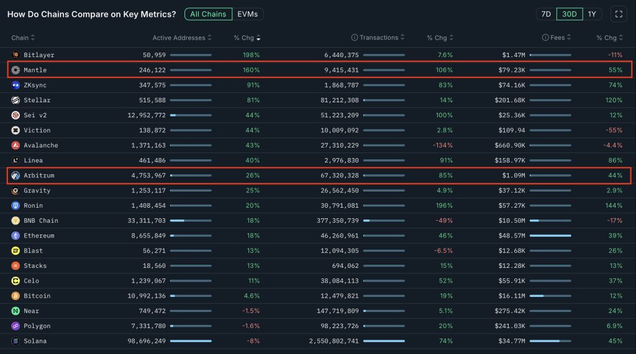Click the Solana chain logo icon
This screenshot has height=354, width=636.
tap(16, 341)
